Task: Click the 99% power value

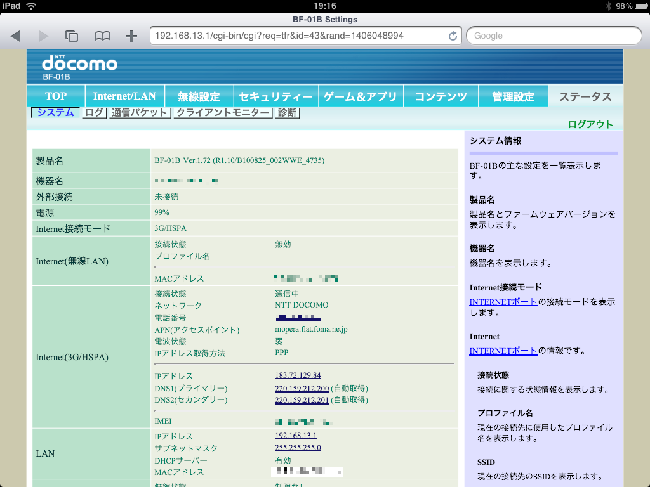Action: (x=162, y=212)
